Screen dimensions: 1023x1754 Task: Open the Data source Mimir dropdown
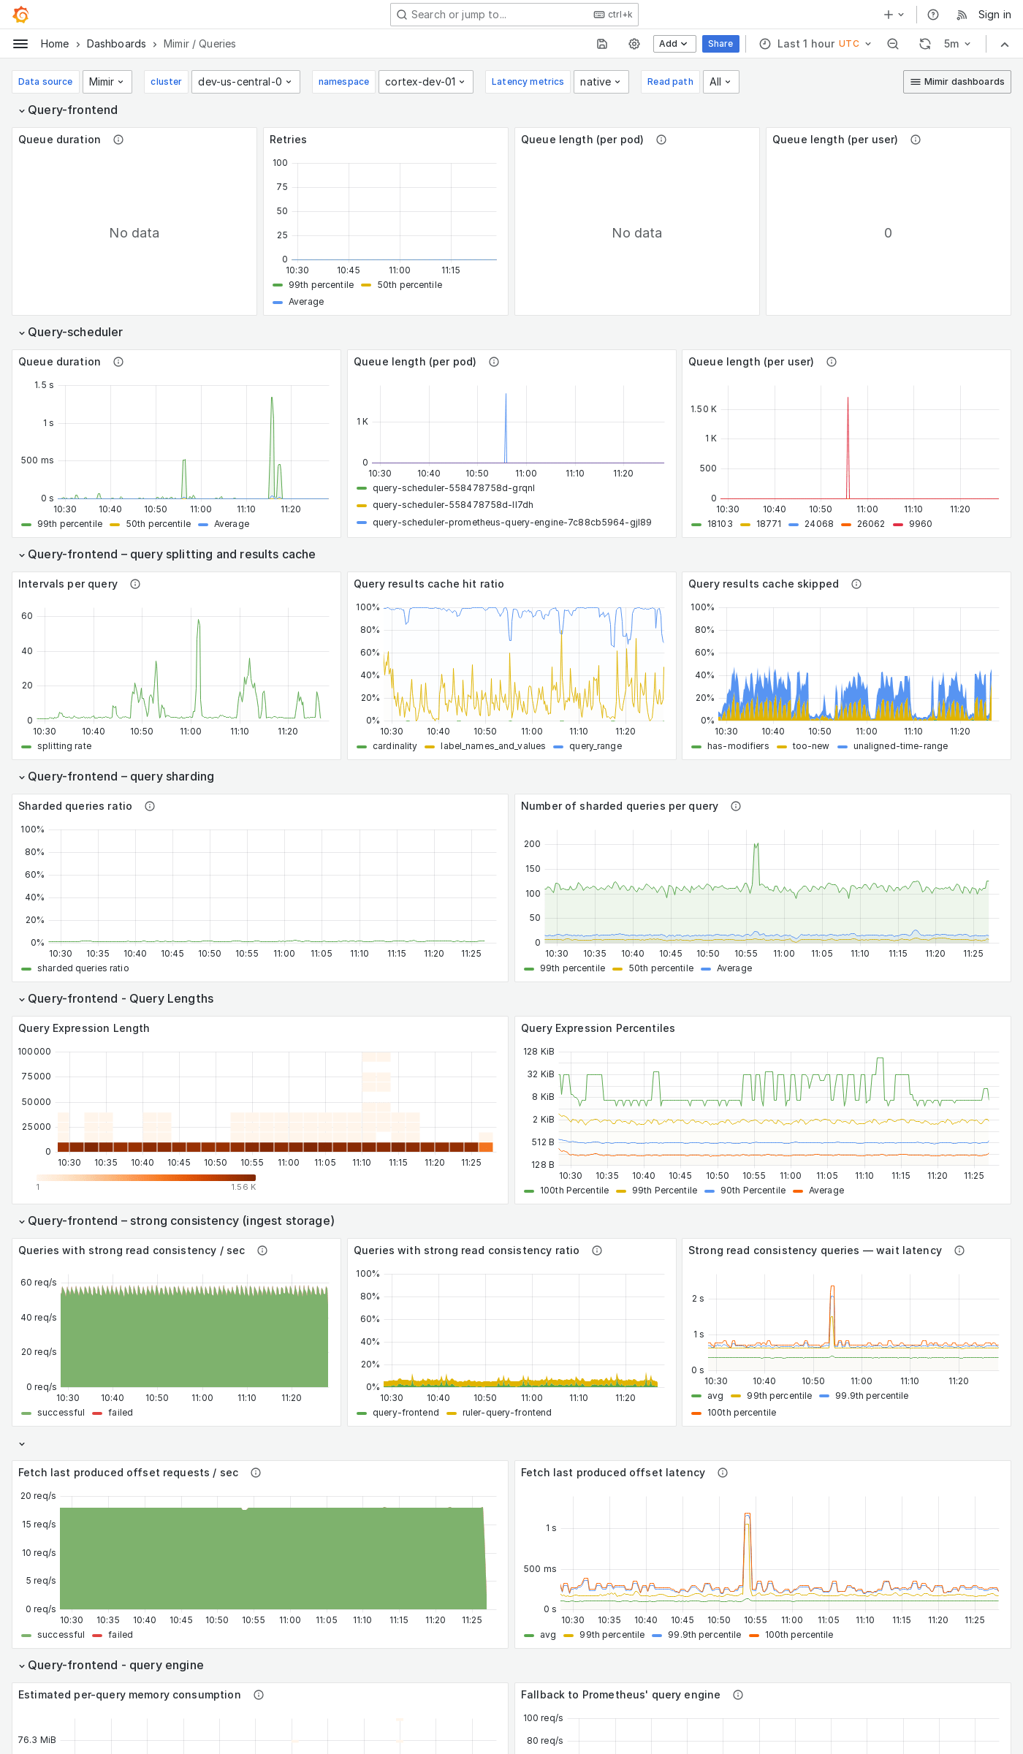(107, 82)
